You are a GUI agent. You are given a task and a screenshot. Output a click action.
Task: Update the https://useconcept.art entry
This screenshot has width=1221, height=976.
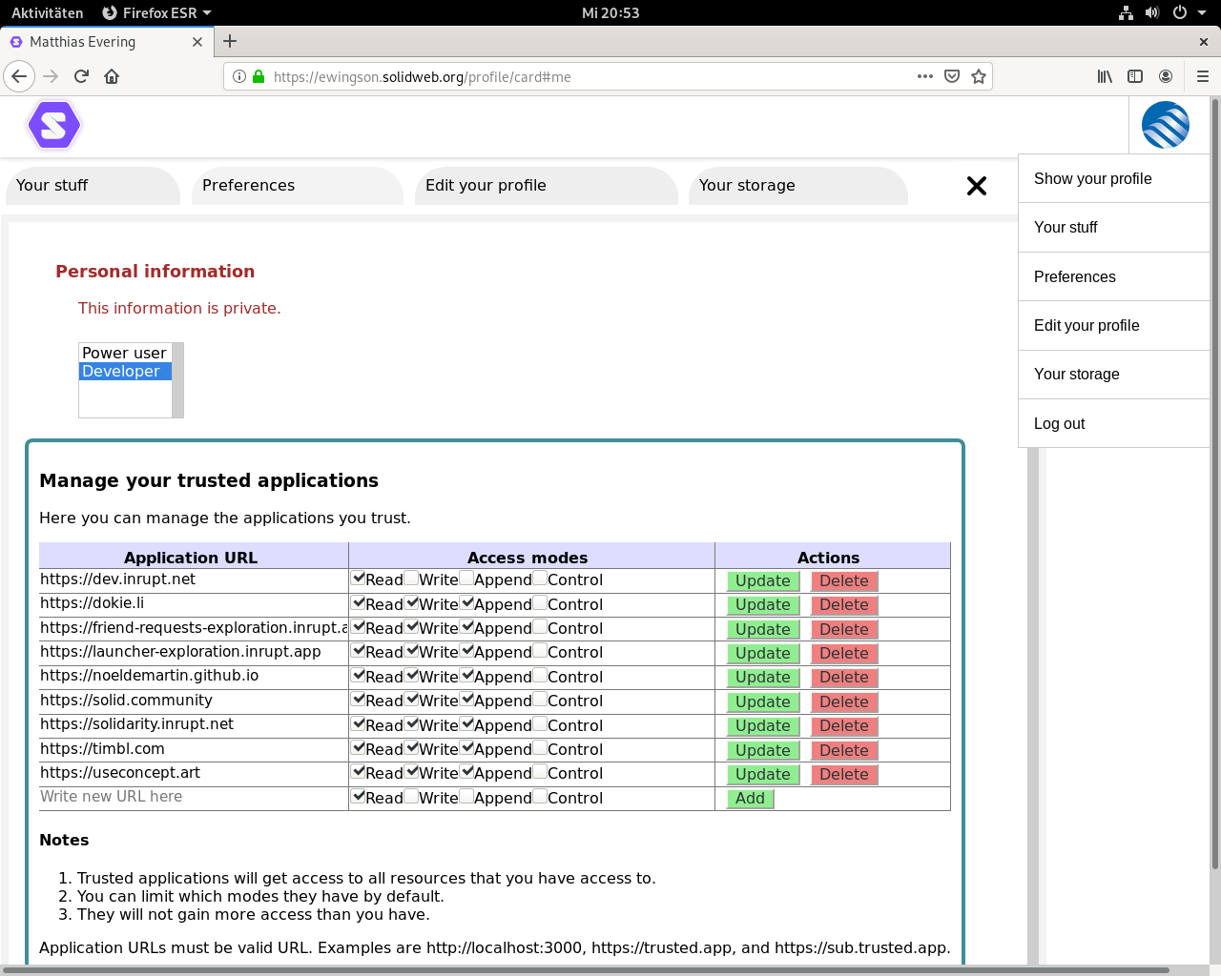coord(762,774)
